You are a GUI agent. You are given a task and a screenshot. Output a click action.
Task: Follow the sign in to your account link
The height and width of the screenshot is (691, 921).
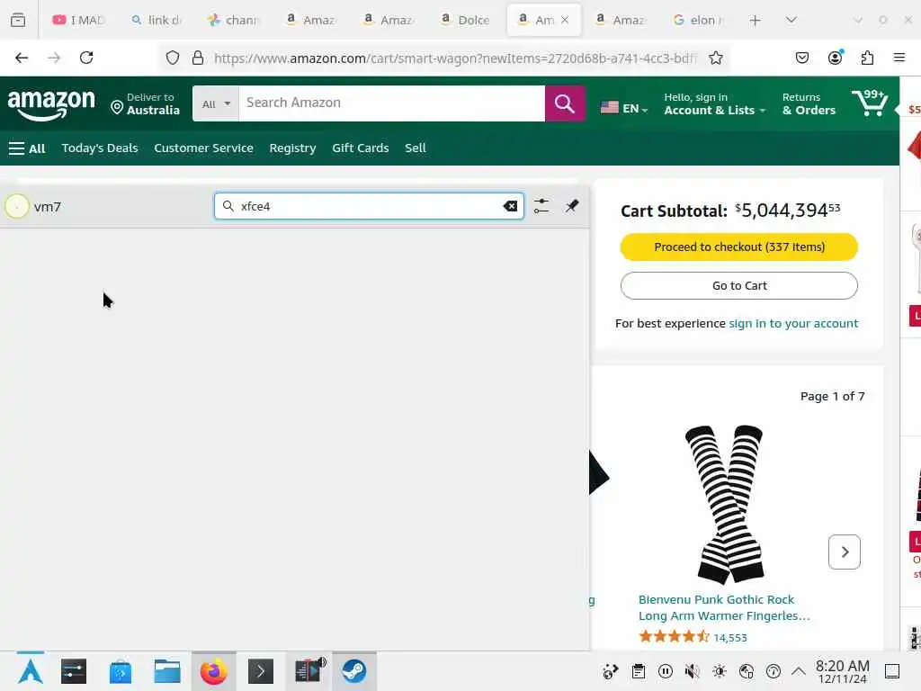793,324
